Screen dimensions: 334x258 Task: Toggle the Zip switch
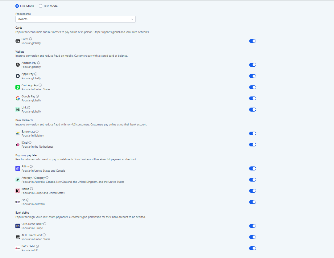(x=252, y=202)
